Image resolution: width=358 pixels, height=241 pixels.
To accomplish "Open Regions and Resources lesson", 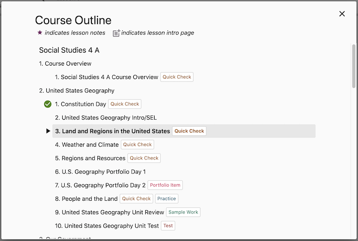I will coord(90,158).
